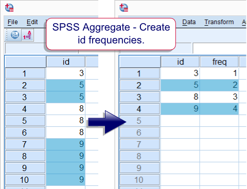Open the Data menu in right window
Screen dimensions: 247x189
[x=189, y=22]
